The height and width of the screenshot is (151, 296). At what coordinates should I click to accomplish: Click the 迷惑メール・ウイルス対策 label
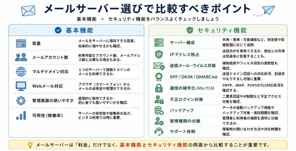coord(193,66)
